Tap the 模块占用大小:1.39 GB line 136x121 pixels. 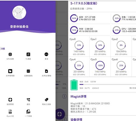(83, 112)
